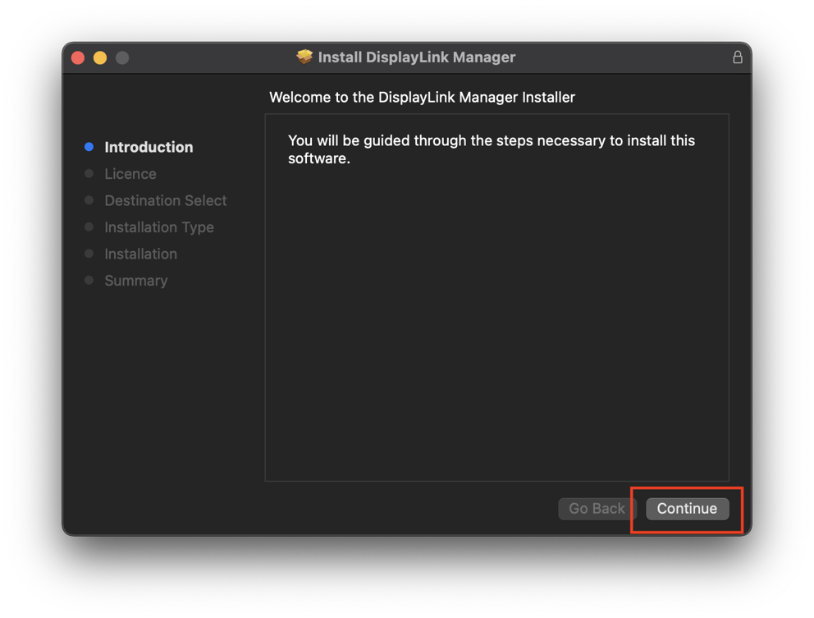Click the Installation step indicator dot
The width and height of the screenshot is (814, 618).
tap(89, 254)
